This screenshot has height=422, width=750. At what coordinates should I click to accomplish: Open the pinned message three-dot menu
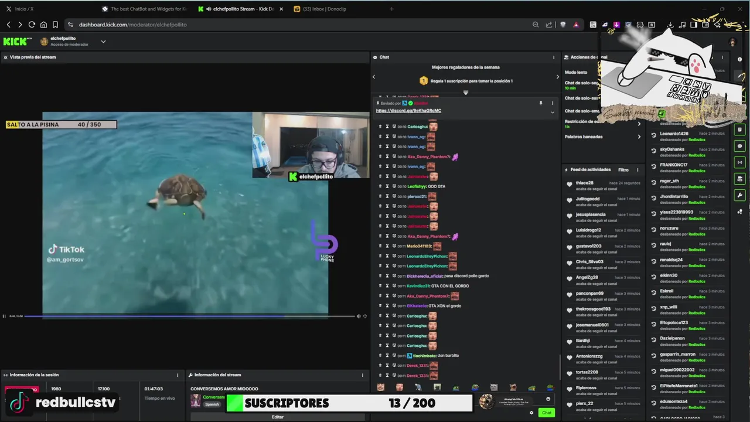[x=552, y=103]
